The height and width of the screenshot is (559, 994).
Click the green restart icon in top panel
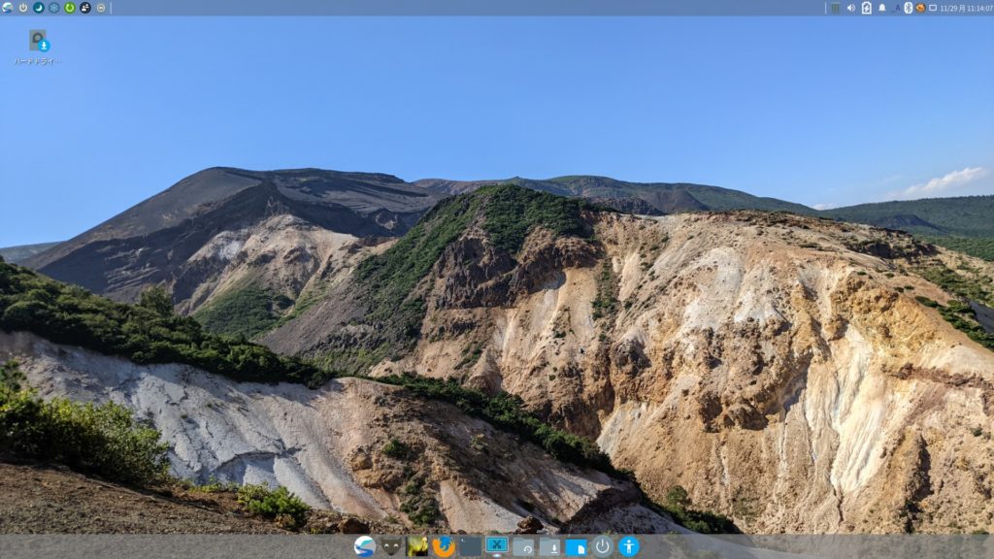pyautogui.click(x=70, y=8)
